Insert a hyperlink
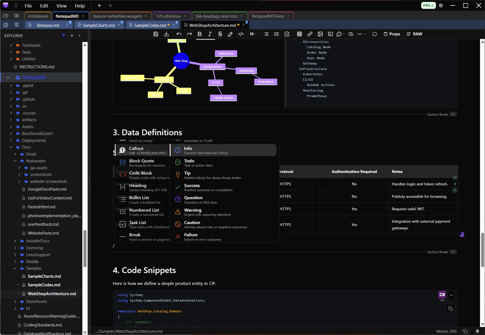Image resolution: width=485 pixels, height=335 pixels. pos(310,34)
